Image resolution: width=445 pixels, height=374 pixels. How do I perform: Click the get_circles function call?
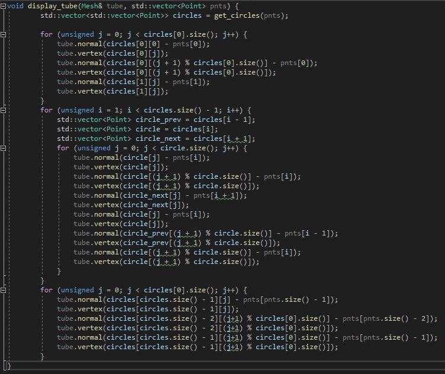pos(237,15)
